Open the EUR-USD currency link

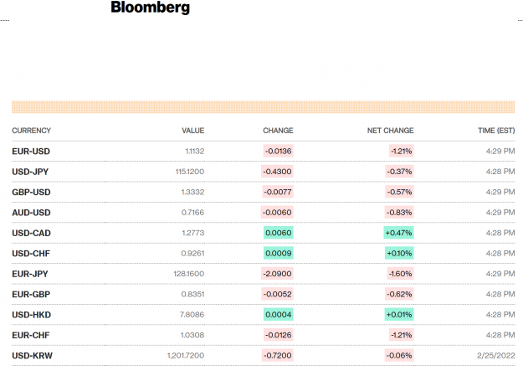pos(31,152)
